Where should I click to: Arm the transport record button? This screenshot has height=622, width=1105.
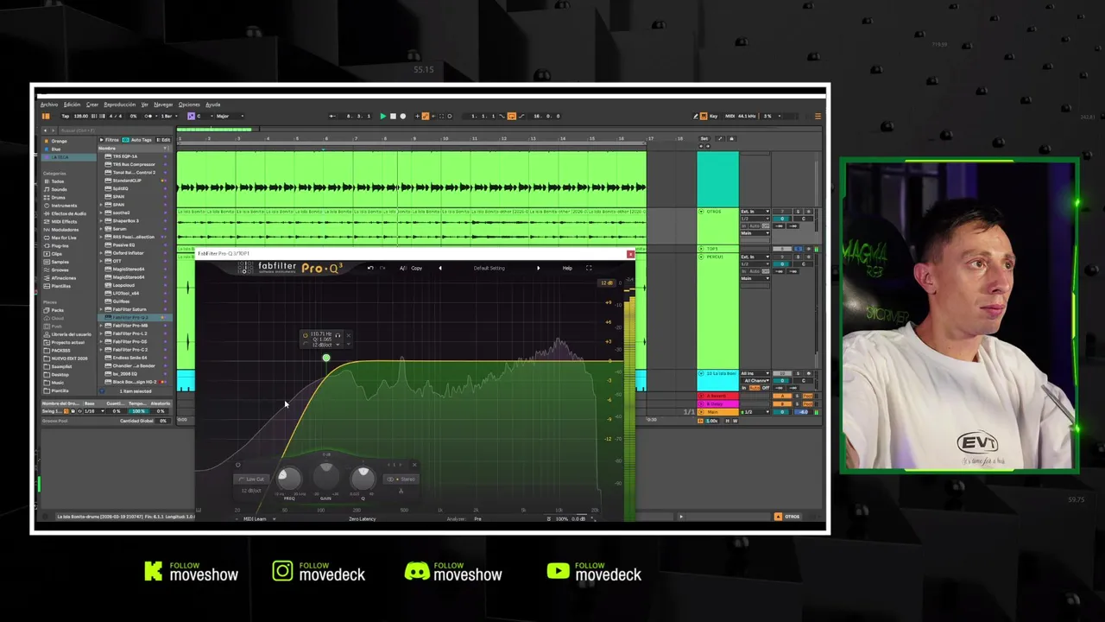tap(402, 116)
